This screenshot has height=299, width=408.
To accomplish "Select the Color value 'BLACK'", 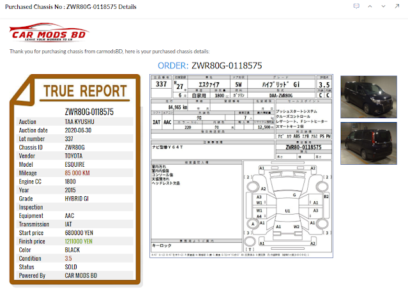I will click(72, 250).
